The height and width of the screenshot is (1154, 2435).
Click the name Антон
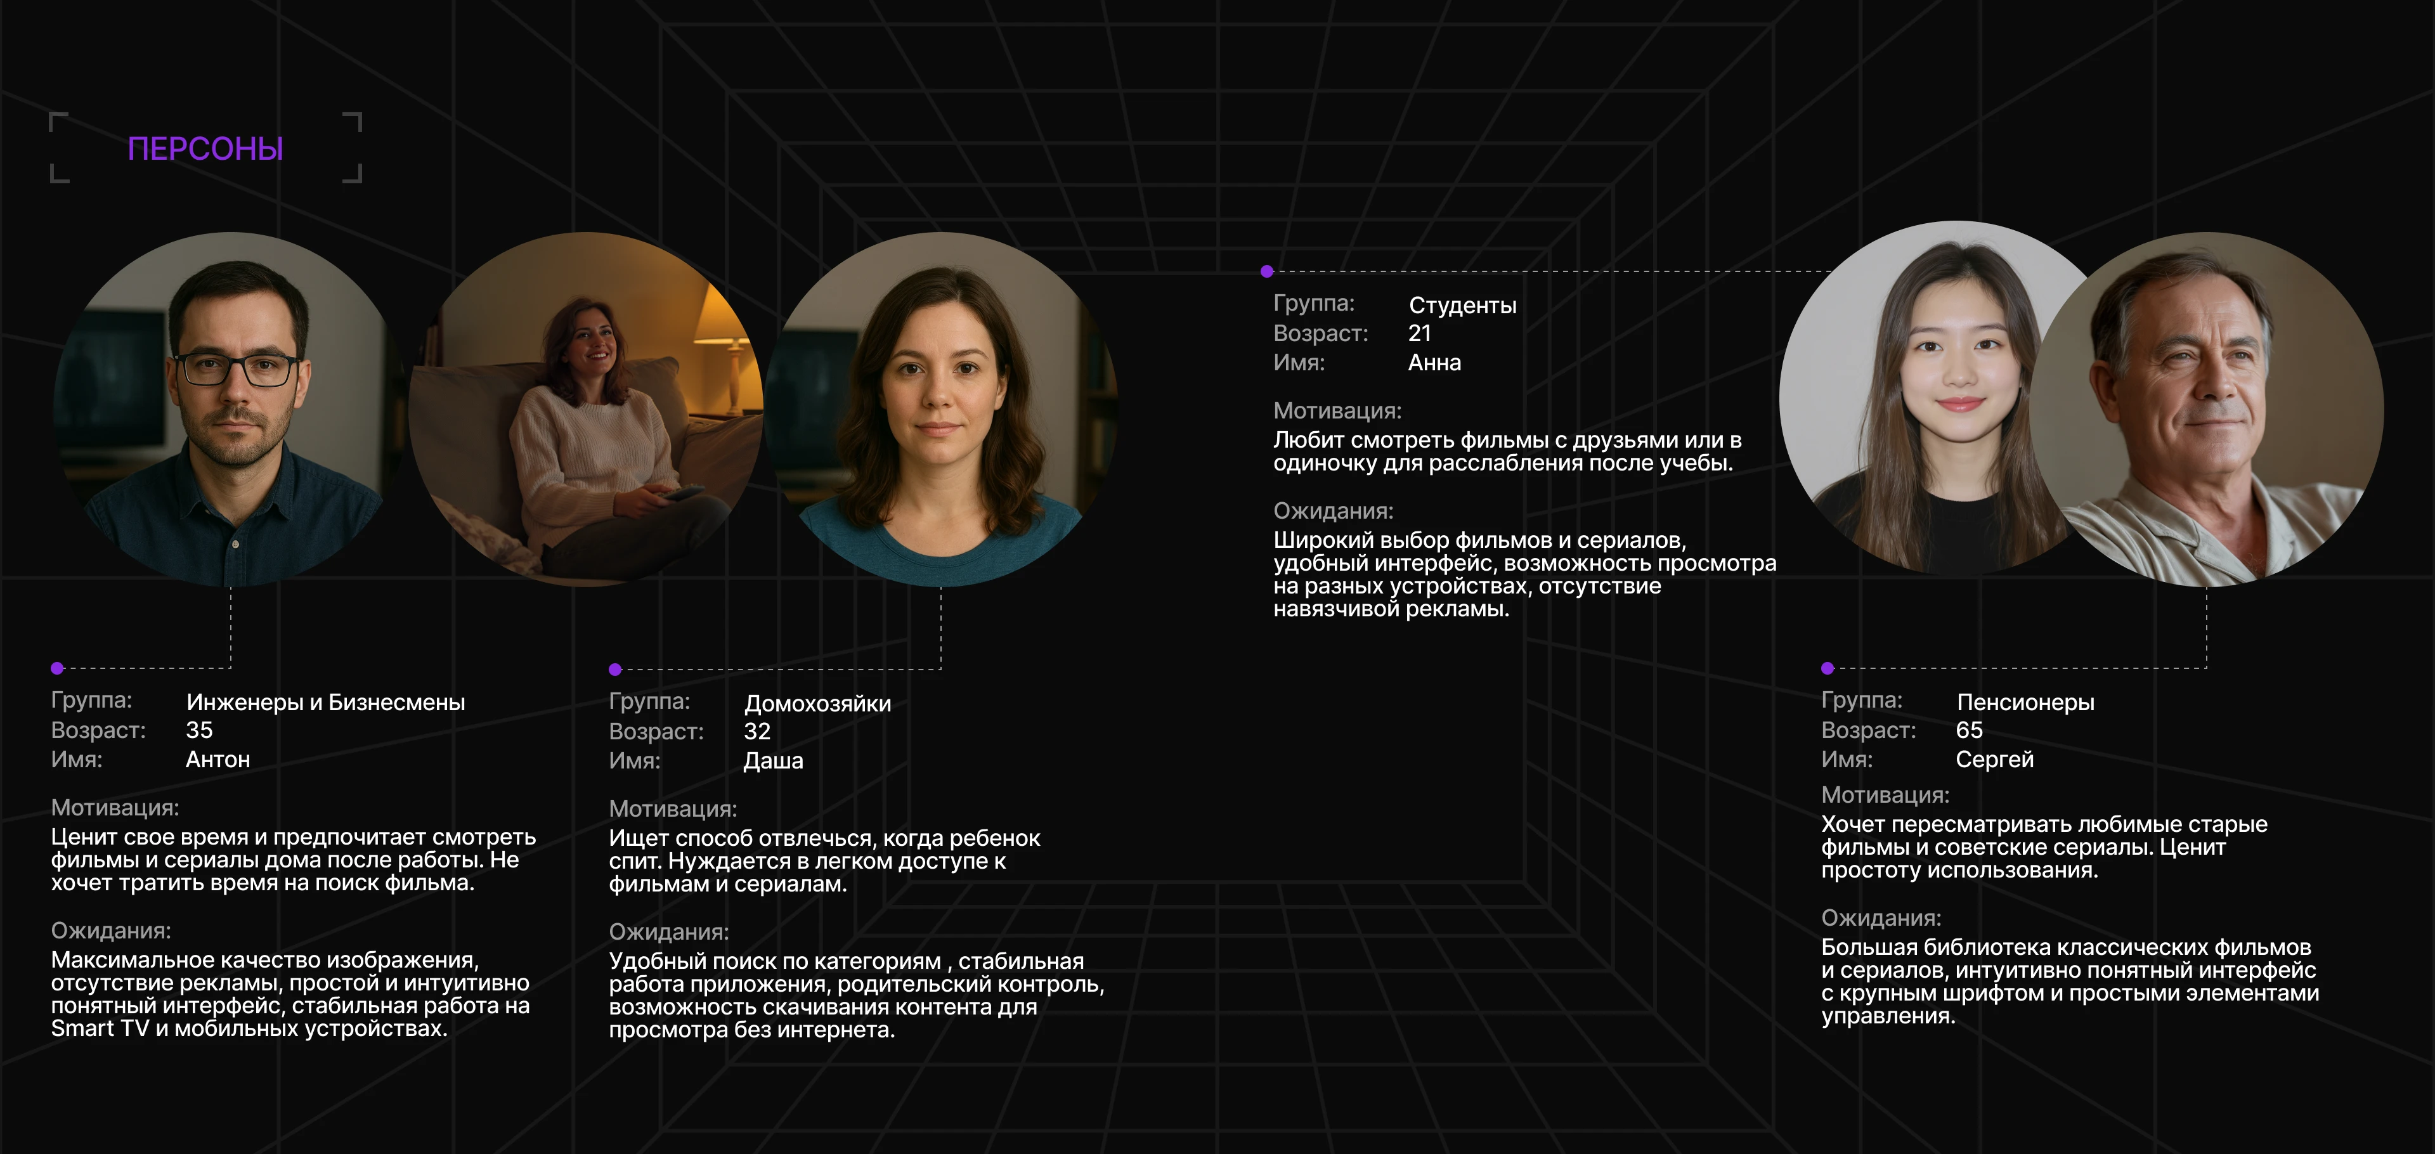(218, 759)
